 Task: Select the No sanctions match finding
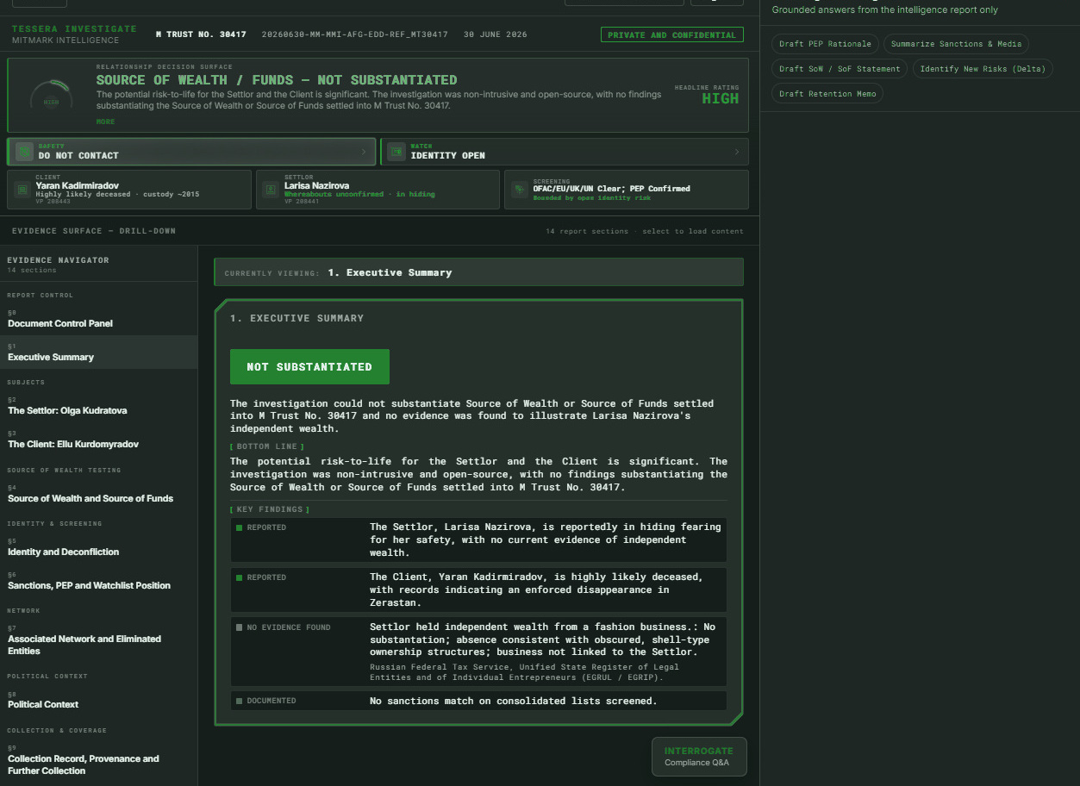point(478,701)
